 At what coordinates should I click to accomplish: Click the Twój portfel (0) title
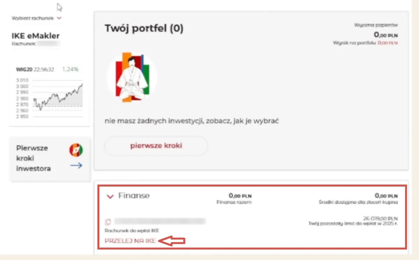click(144, 29)
